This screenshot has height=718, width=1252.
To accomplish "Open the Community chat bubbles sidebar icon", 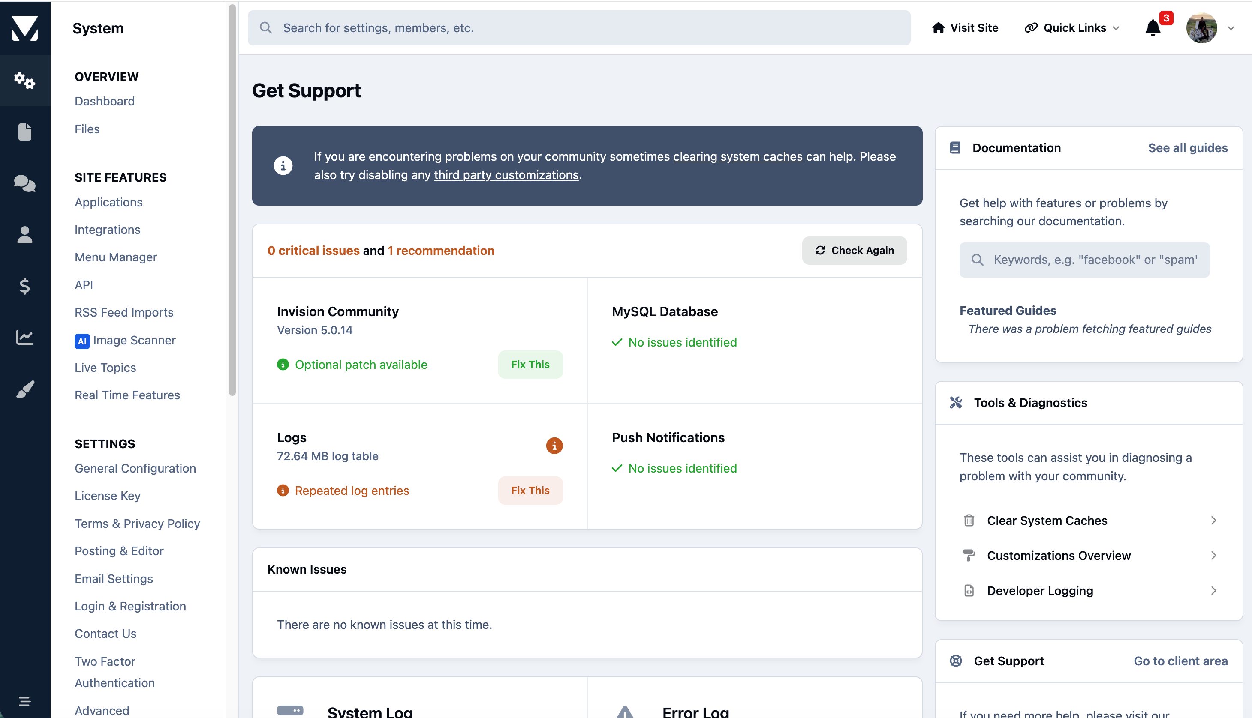I will (x=25, y=183).
